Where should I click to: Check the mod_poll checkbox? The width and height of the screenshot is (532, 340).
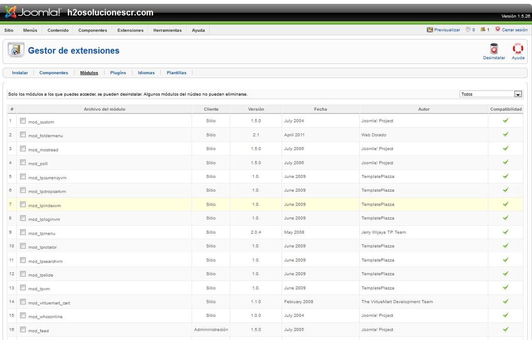(x=23, y=162)
